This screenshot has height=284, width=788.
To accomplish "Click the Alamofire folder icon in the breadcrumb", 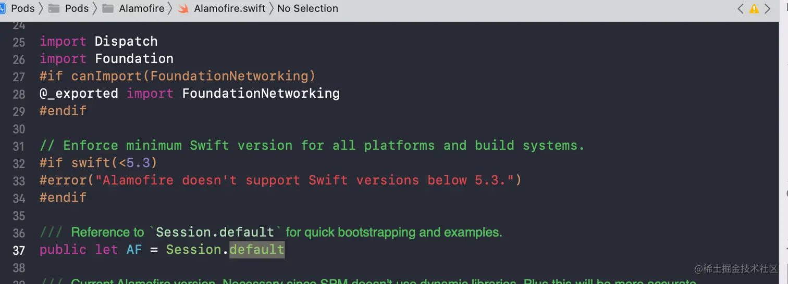I will [108, 8].
